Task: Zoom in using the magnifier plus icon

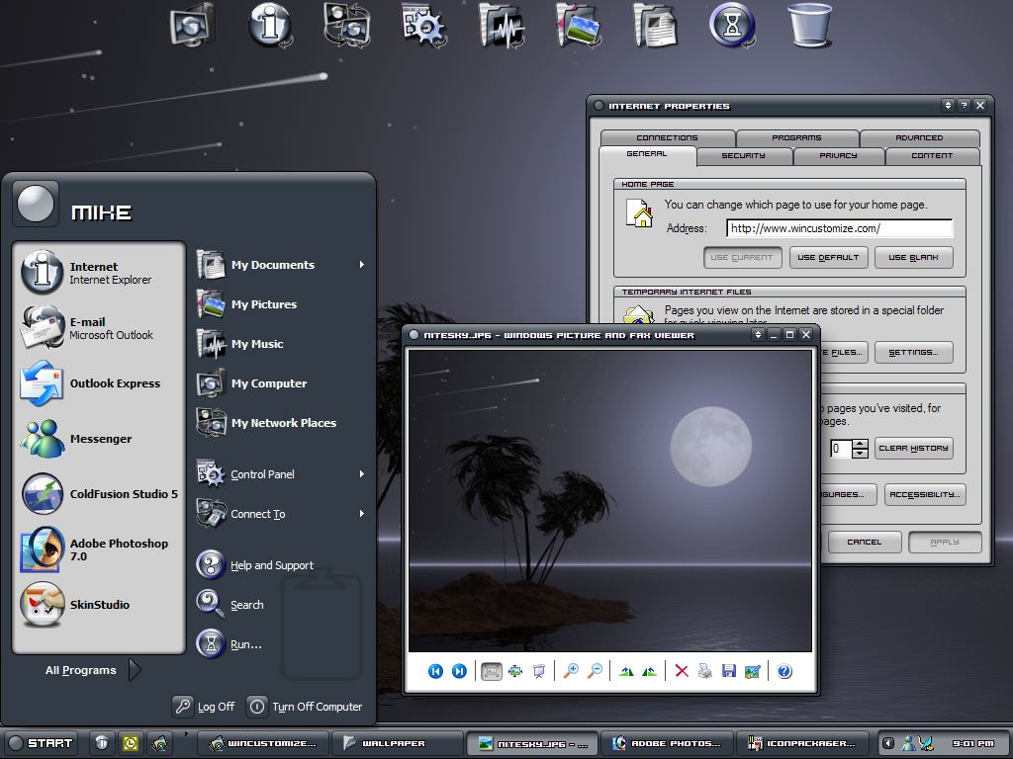Action: click(x=571, y=671)
